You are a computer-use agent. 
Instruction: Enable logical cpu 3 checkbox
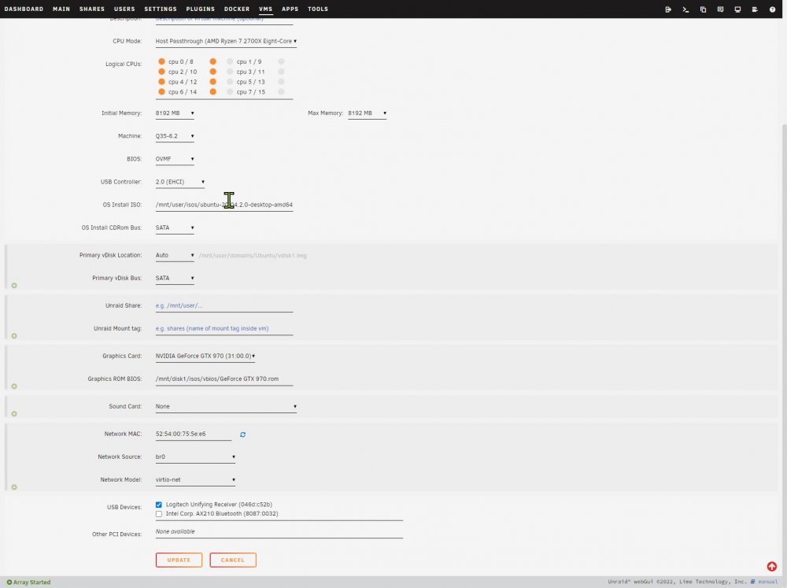pos(230,72)
